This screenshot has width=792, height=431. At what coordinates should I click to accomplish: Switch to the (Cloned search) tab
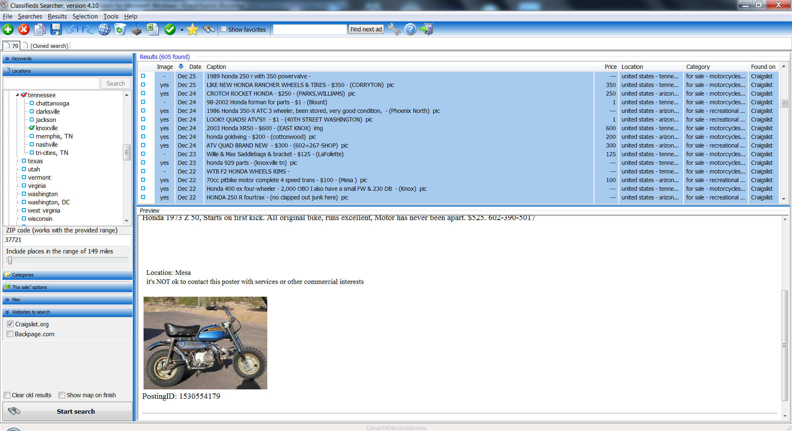[x=46, y=46]
